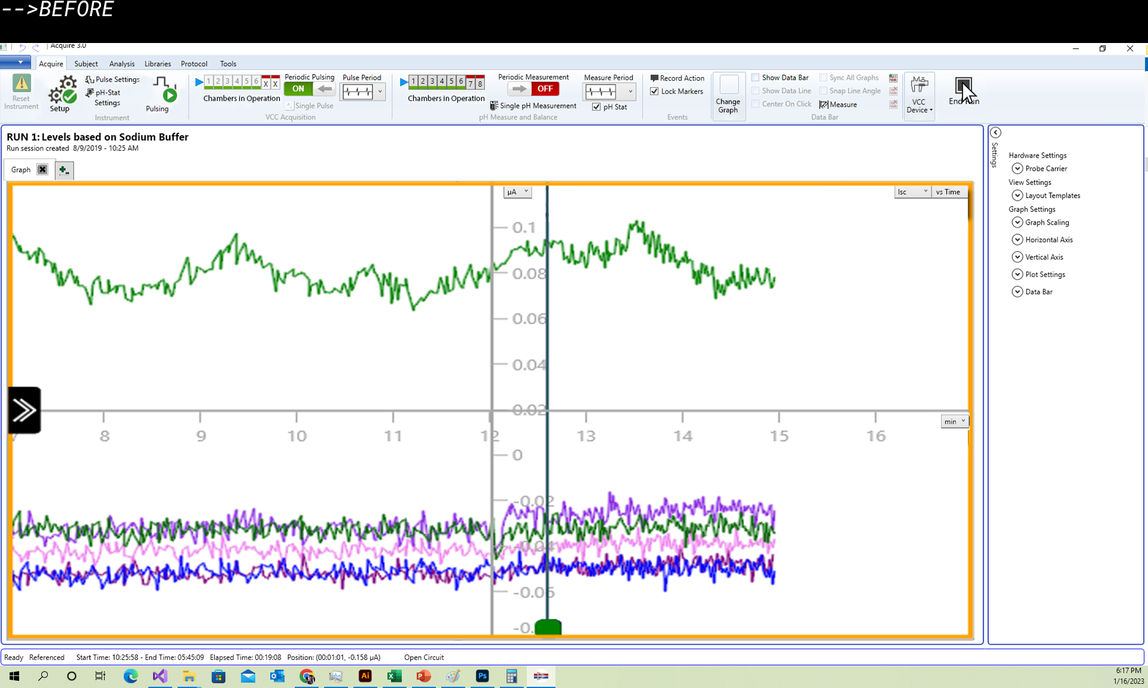Viewport: 1148px width, 688px height.
Task: Toggle the pH Stat checkbox
Action: point(596,107)
